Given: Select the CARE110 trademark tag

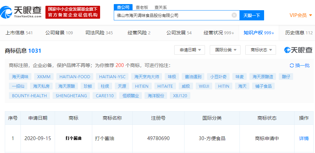Looking at the screenshot, I should [x=105, y=96].
